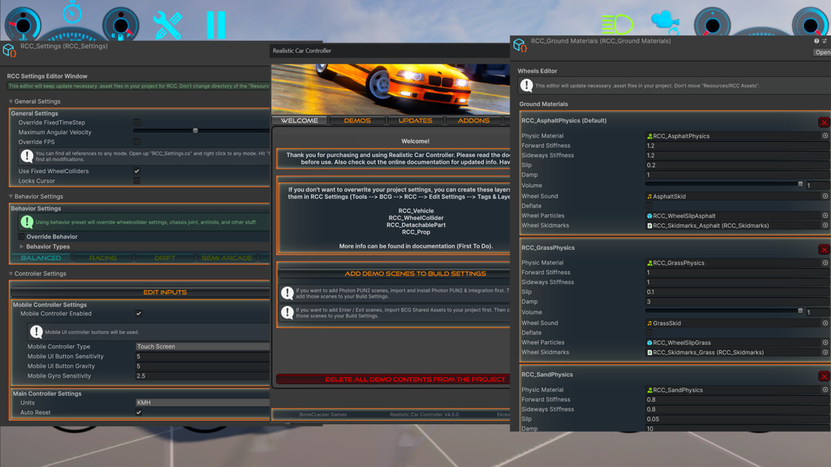Screen dimensions: 831x467
Task: Click the Volume slider handle under RCC_GrassPhysics
Action: [x=801, y=311]
